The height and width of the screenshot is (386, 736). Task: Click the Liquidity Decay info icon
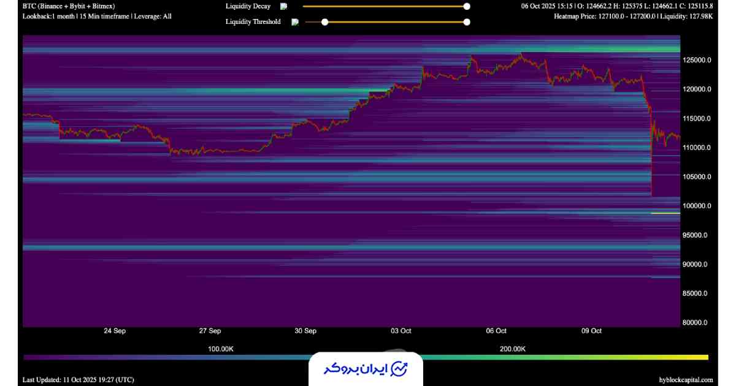tap(283, 6)
